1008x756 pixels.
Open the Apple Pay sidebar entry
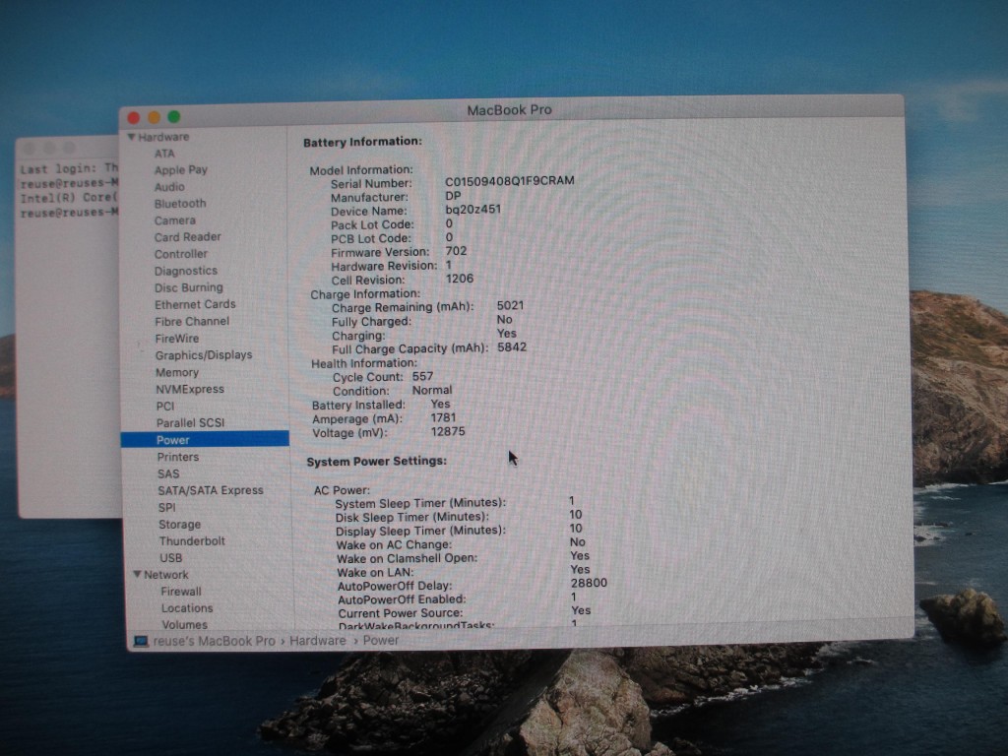pyautogui.click(x=181, y=170)
